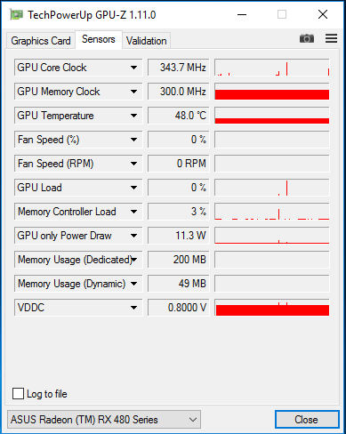Select the Sensors tab

point(99,39)
